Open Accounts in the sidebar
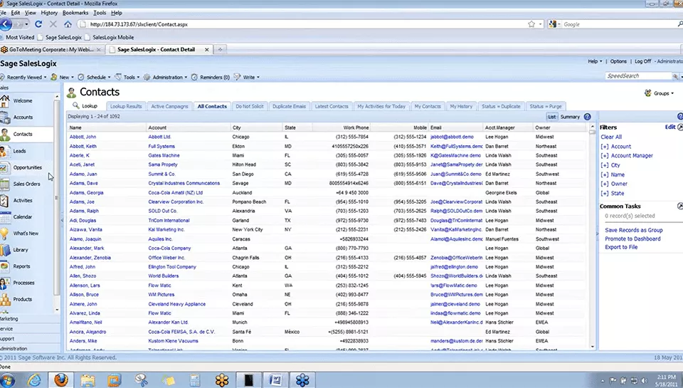This screenshot has height=388, width=683. 23,117
